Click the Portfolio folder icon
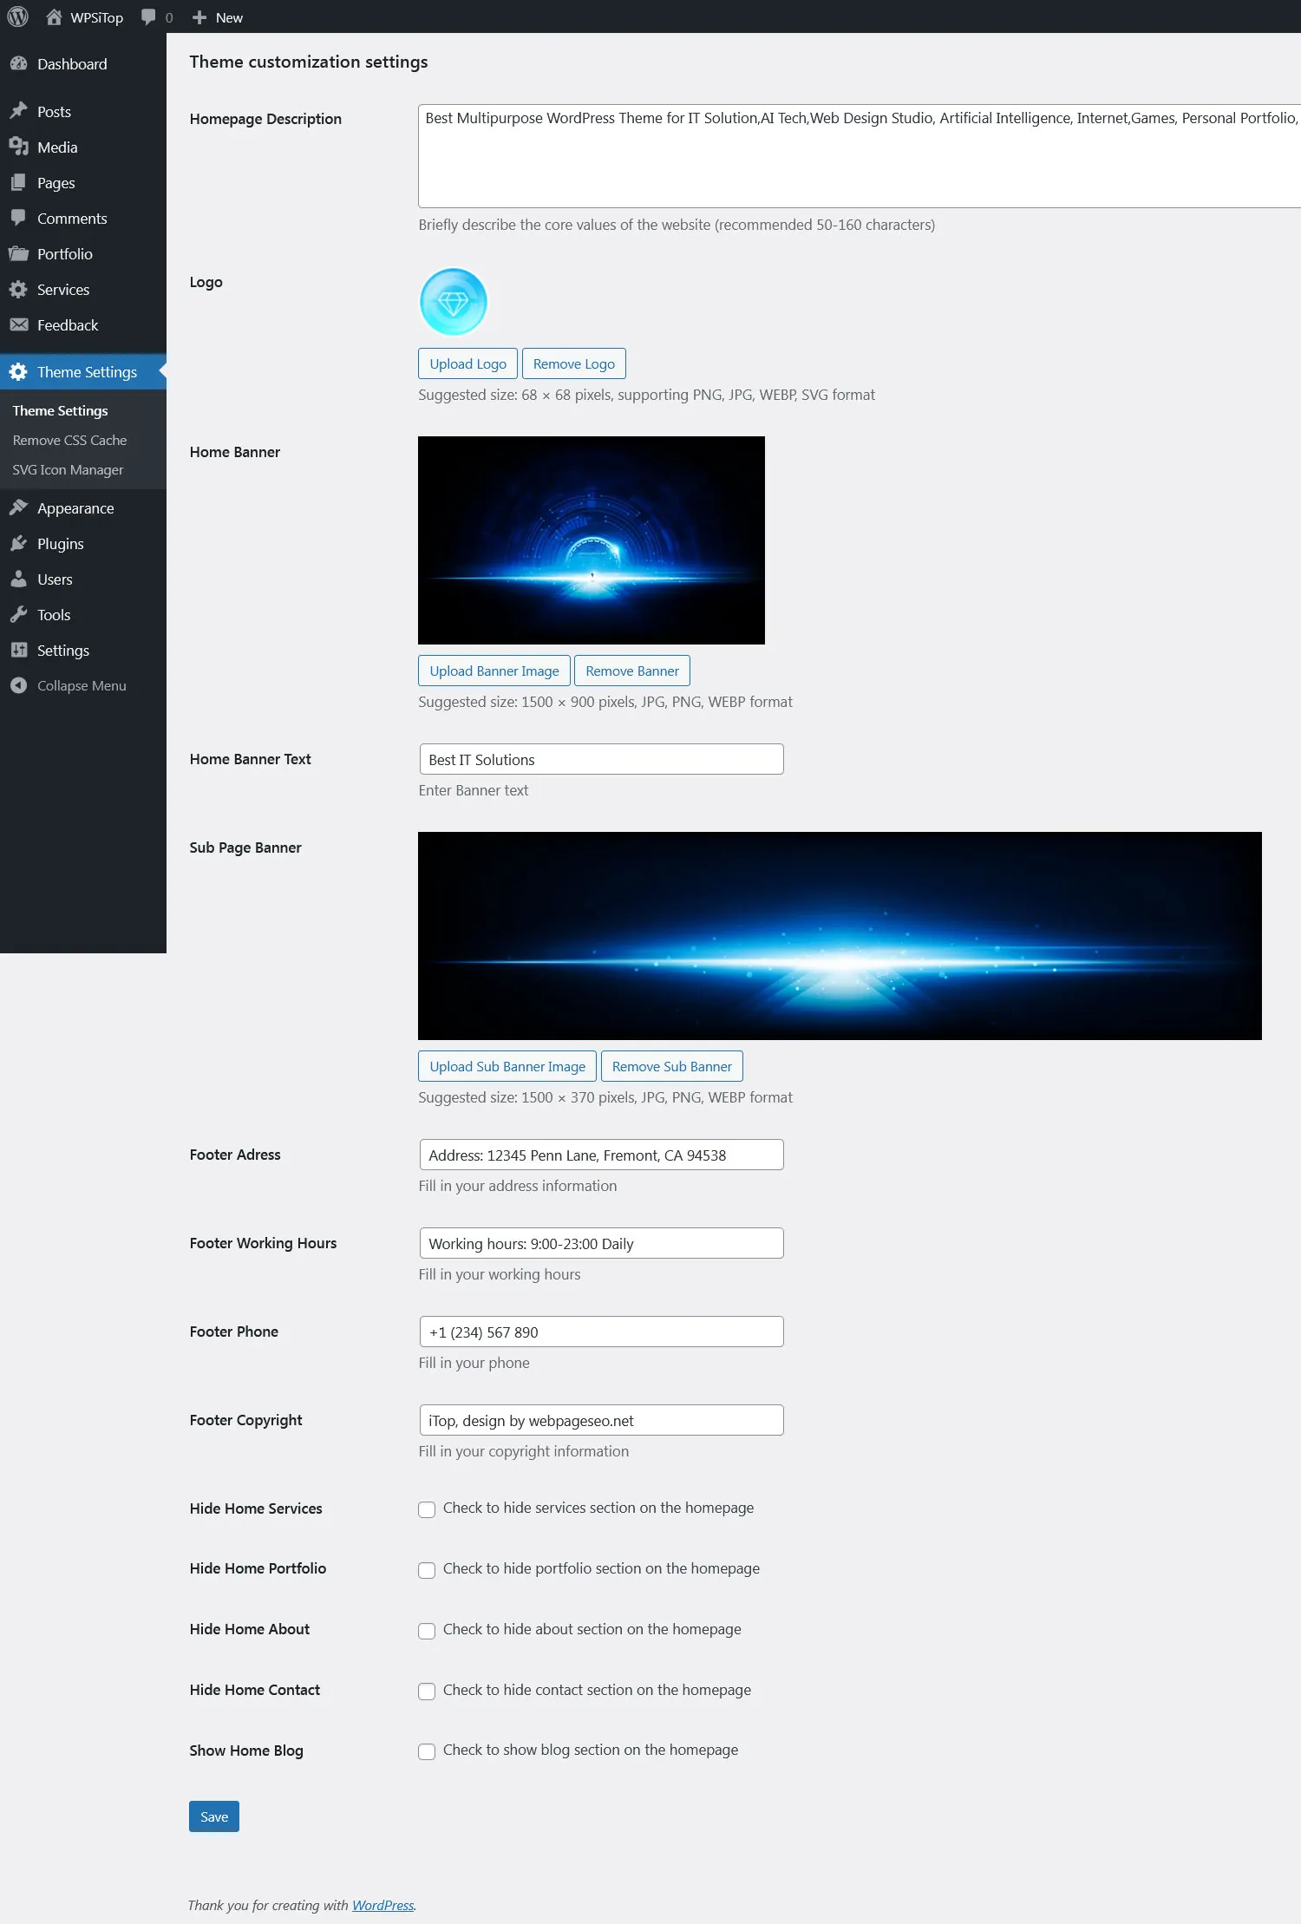Screen dimensions: 1301x1924 pos(18,253)
